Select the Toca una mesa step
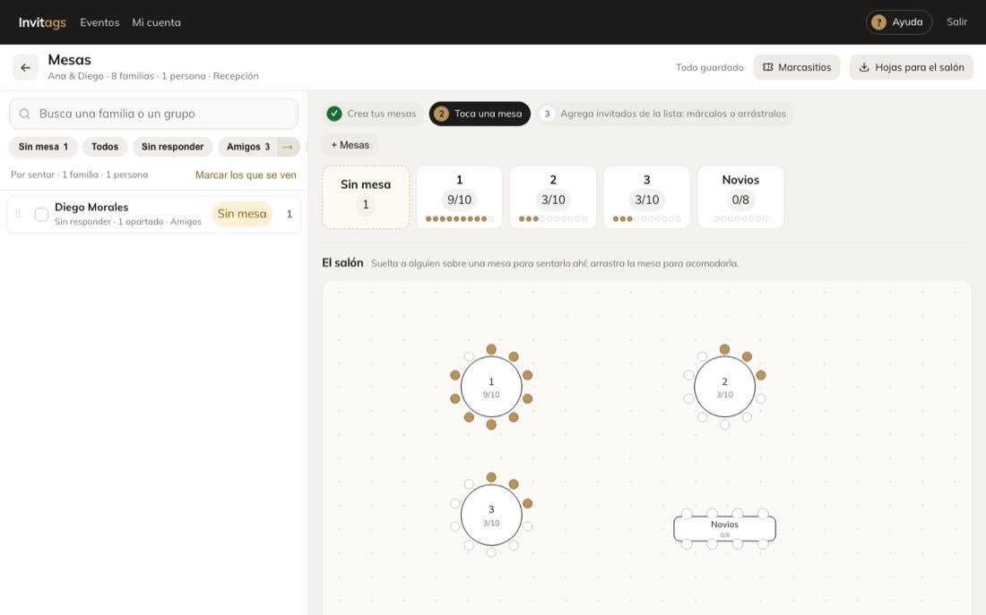The image size is (986, 615). [x=480, y=114]
